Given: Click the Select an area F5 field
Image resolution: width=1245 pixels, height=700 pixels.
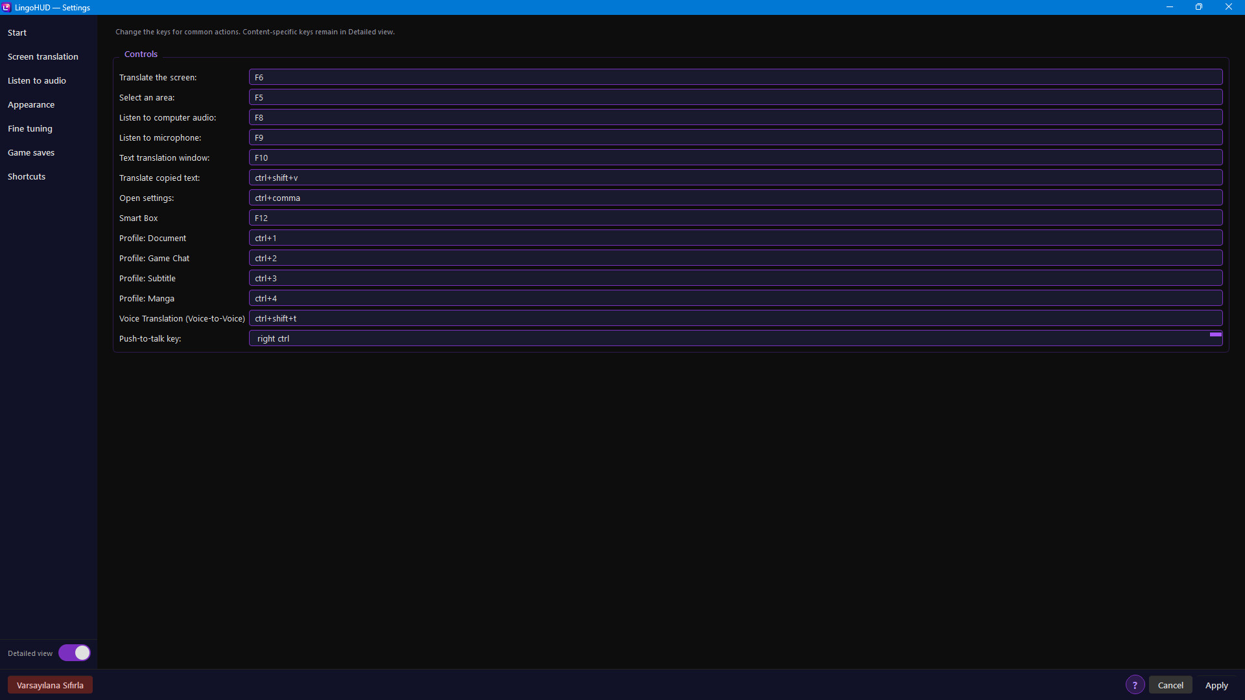Looking at the screenshot, I should (x=736, y=97).
